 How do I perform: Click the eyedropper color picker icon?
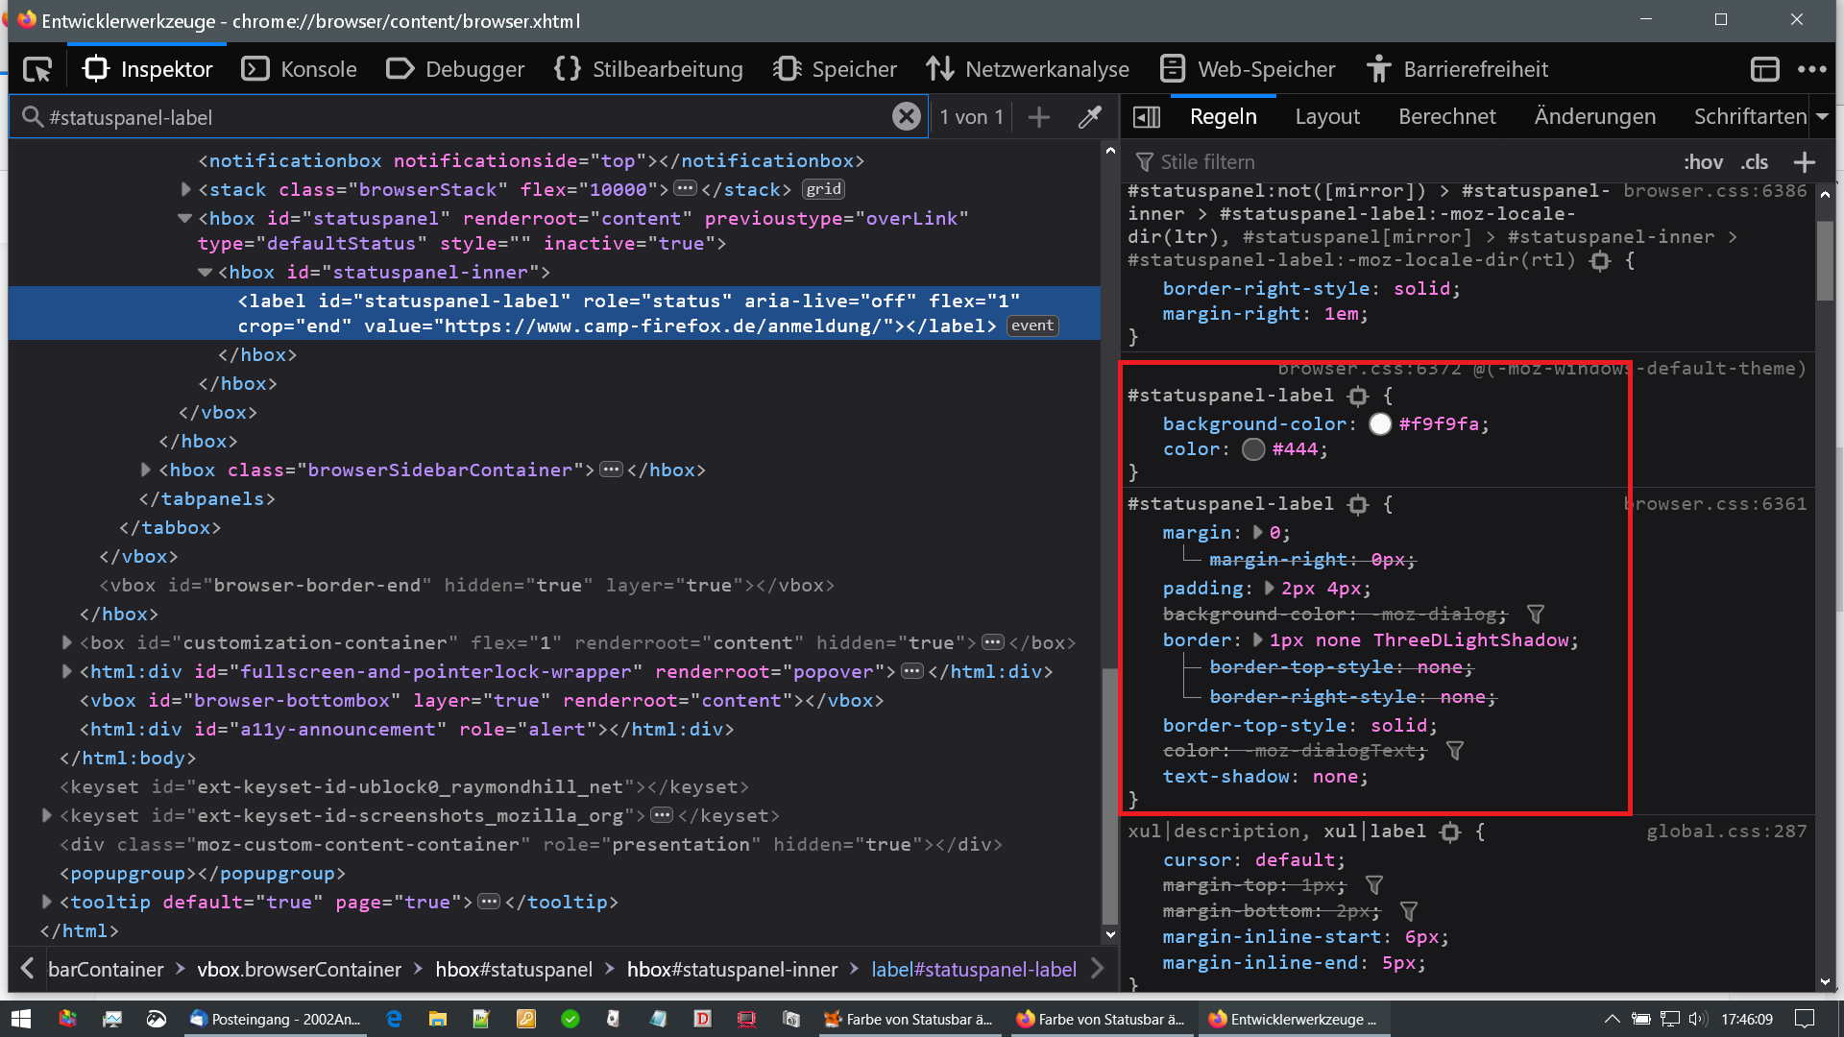(x=1089, y=117)
